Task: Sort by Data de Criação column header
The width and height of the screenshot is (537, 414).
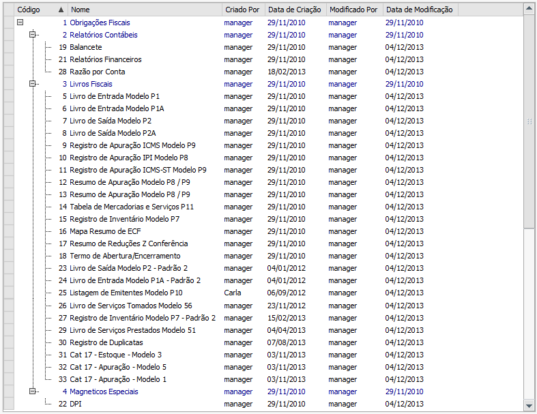Action: tap(295, 10)
